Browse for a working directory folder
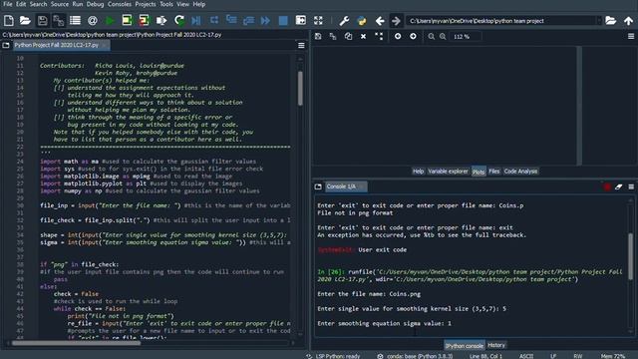This screenshot has width=638, height=359. pyautogui.click(x=610, y=20)
